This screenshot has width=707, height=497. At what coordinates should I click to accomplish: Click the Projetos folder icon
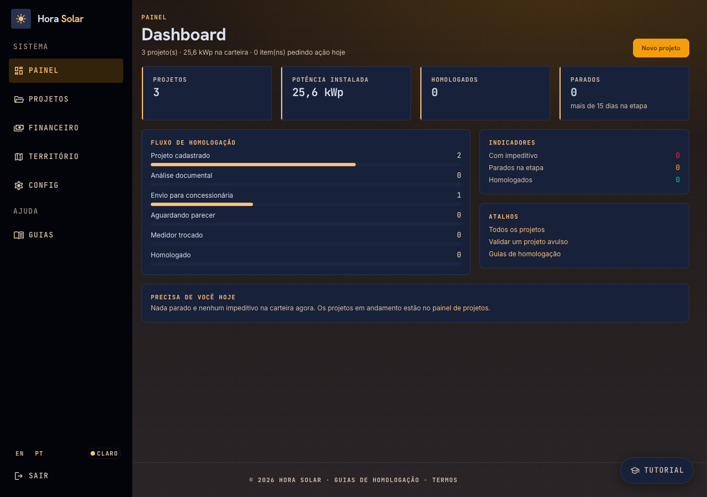pos(19,99)
